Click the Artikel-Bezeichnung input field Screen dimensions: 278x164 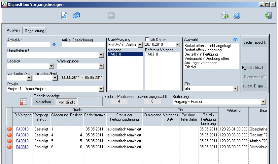click(x=83, y=45)
